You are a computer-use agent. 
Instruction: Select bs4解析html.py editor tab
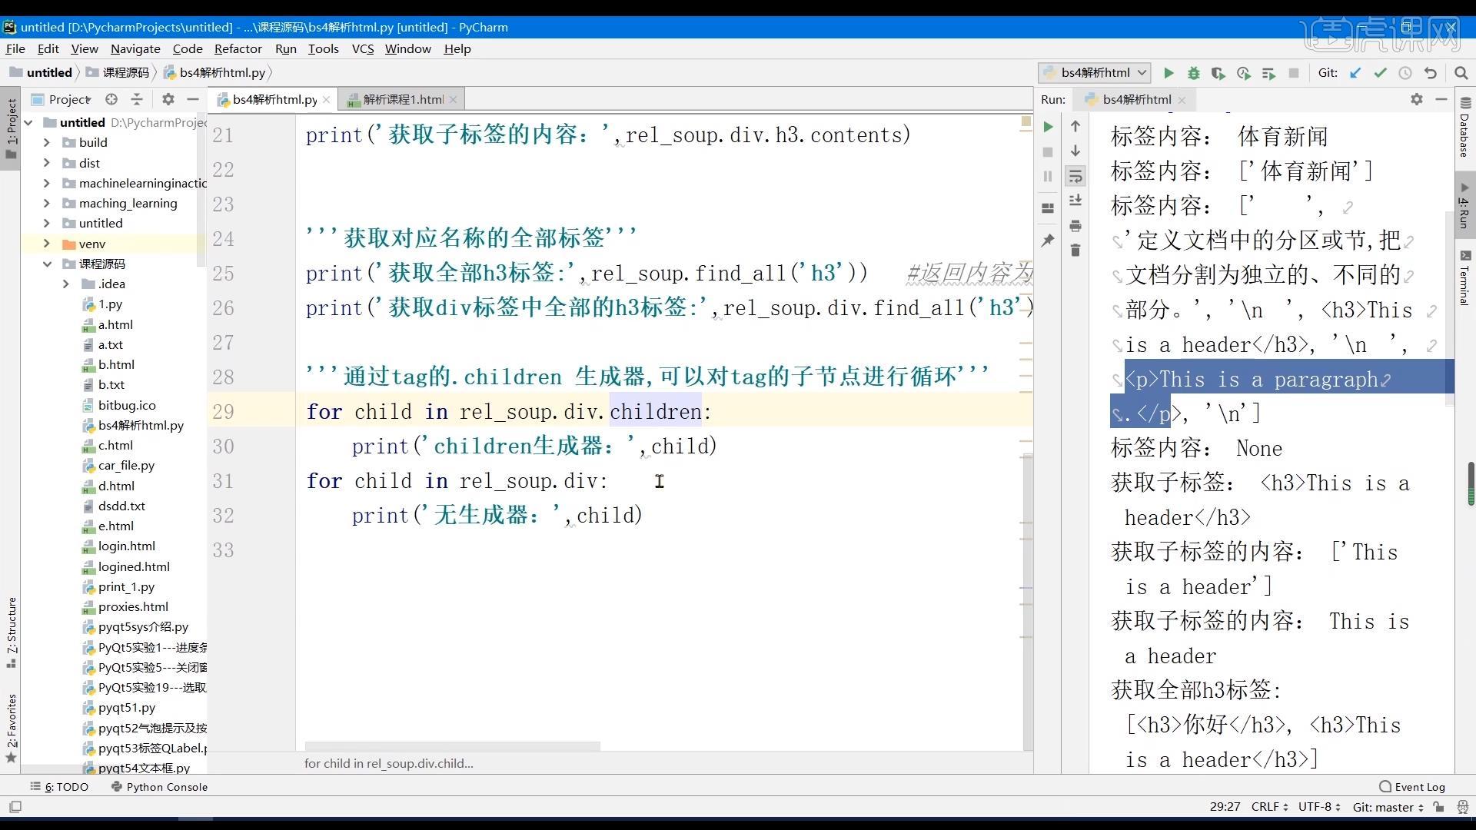pyautogui.click(x=274, y=99)
